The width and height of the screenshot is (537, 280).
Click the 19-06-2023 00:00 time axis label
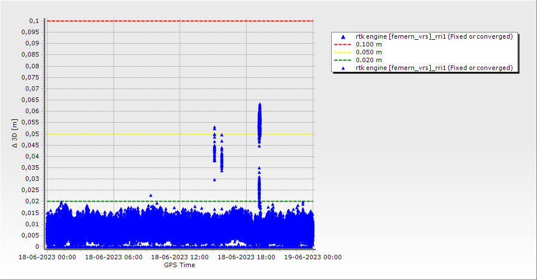click(x=313, y=257)
